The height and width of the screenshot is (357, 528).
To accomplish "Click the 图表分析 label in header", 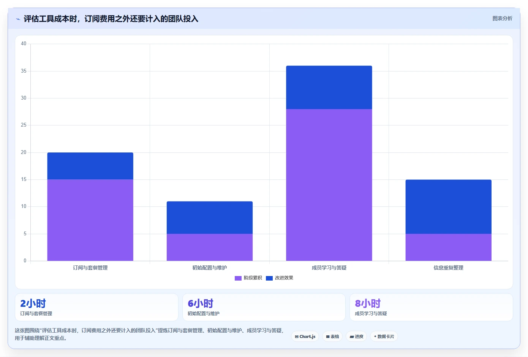I will pos(502,18).
